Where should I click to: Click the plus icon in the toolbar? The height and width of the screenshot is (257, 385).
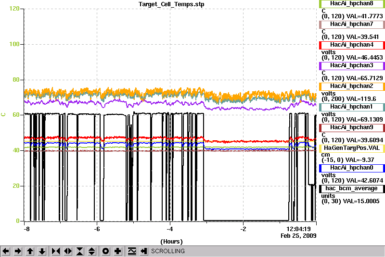pos(117,251)
